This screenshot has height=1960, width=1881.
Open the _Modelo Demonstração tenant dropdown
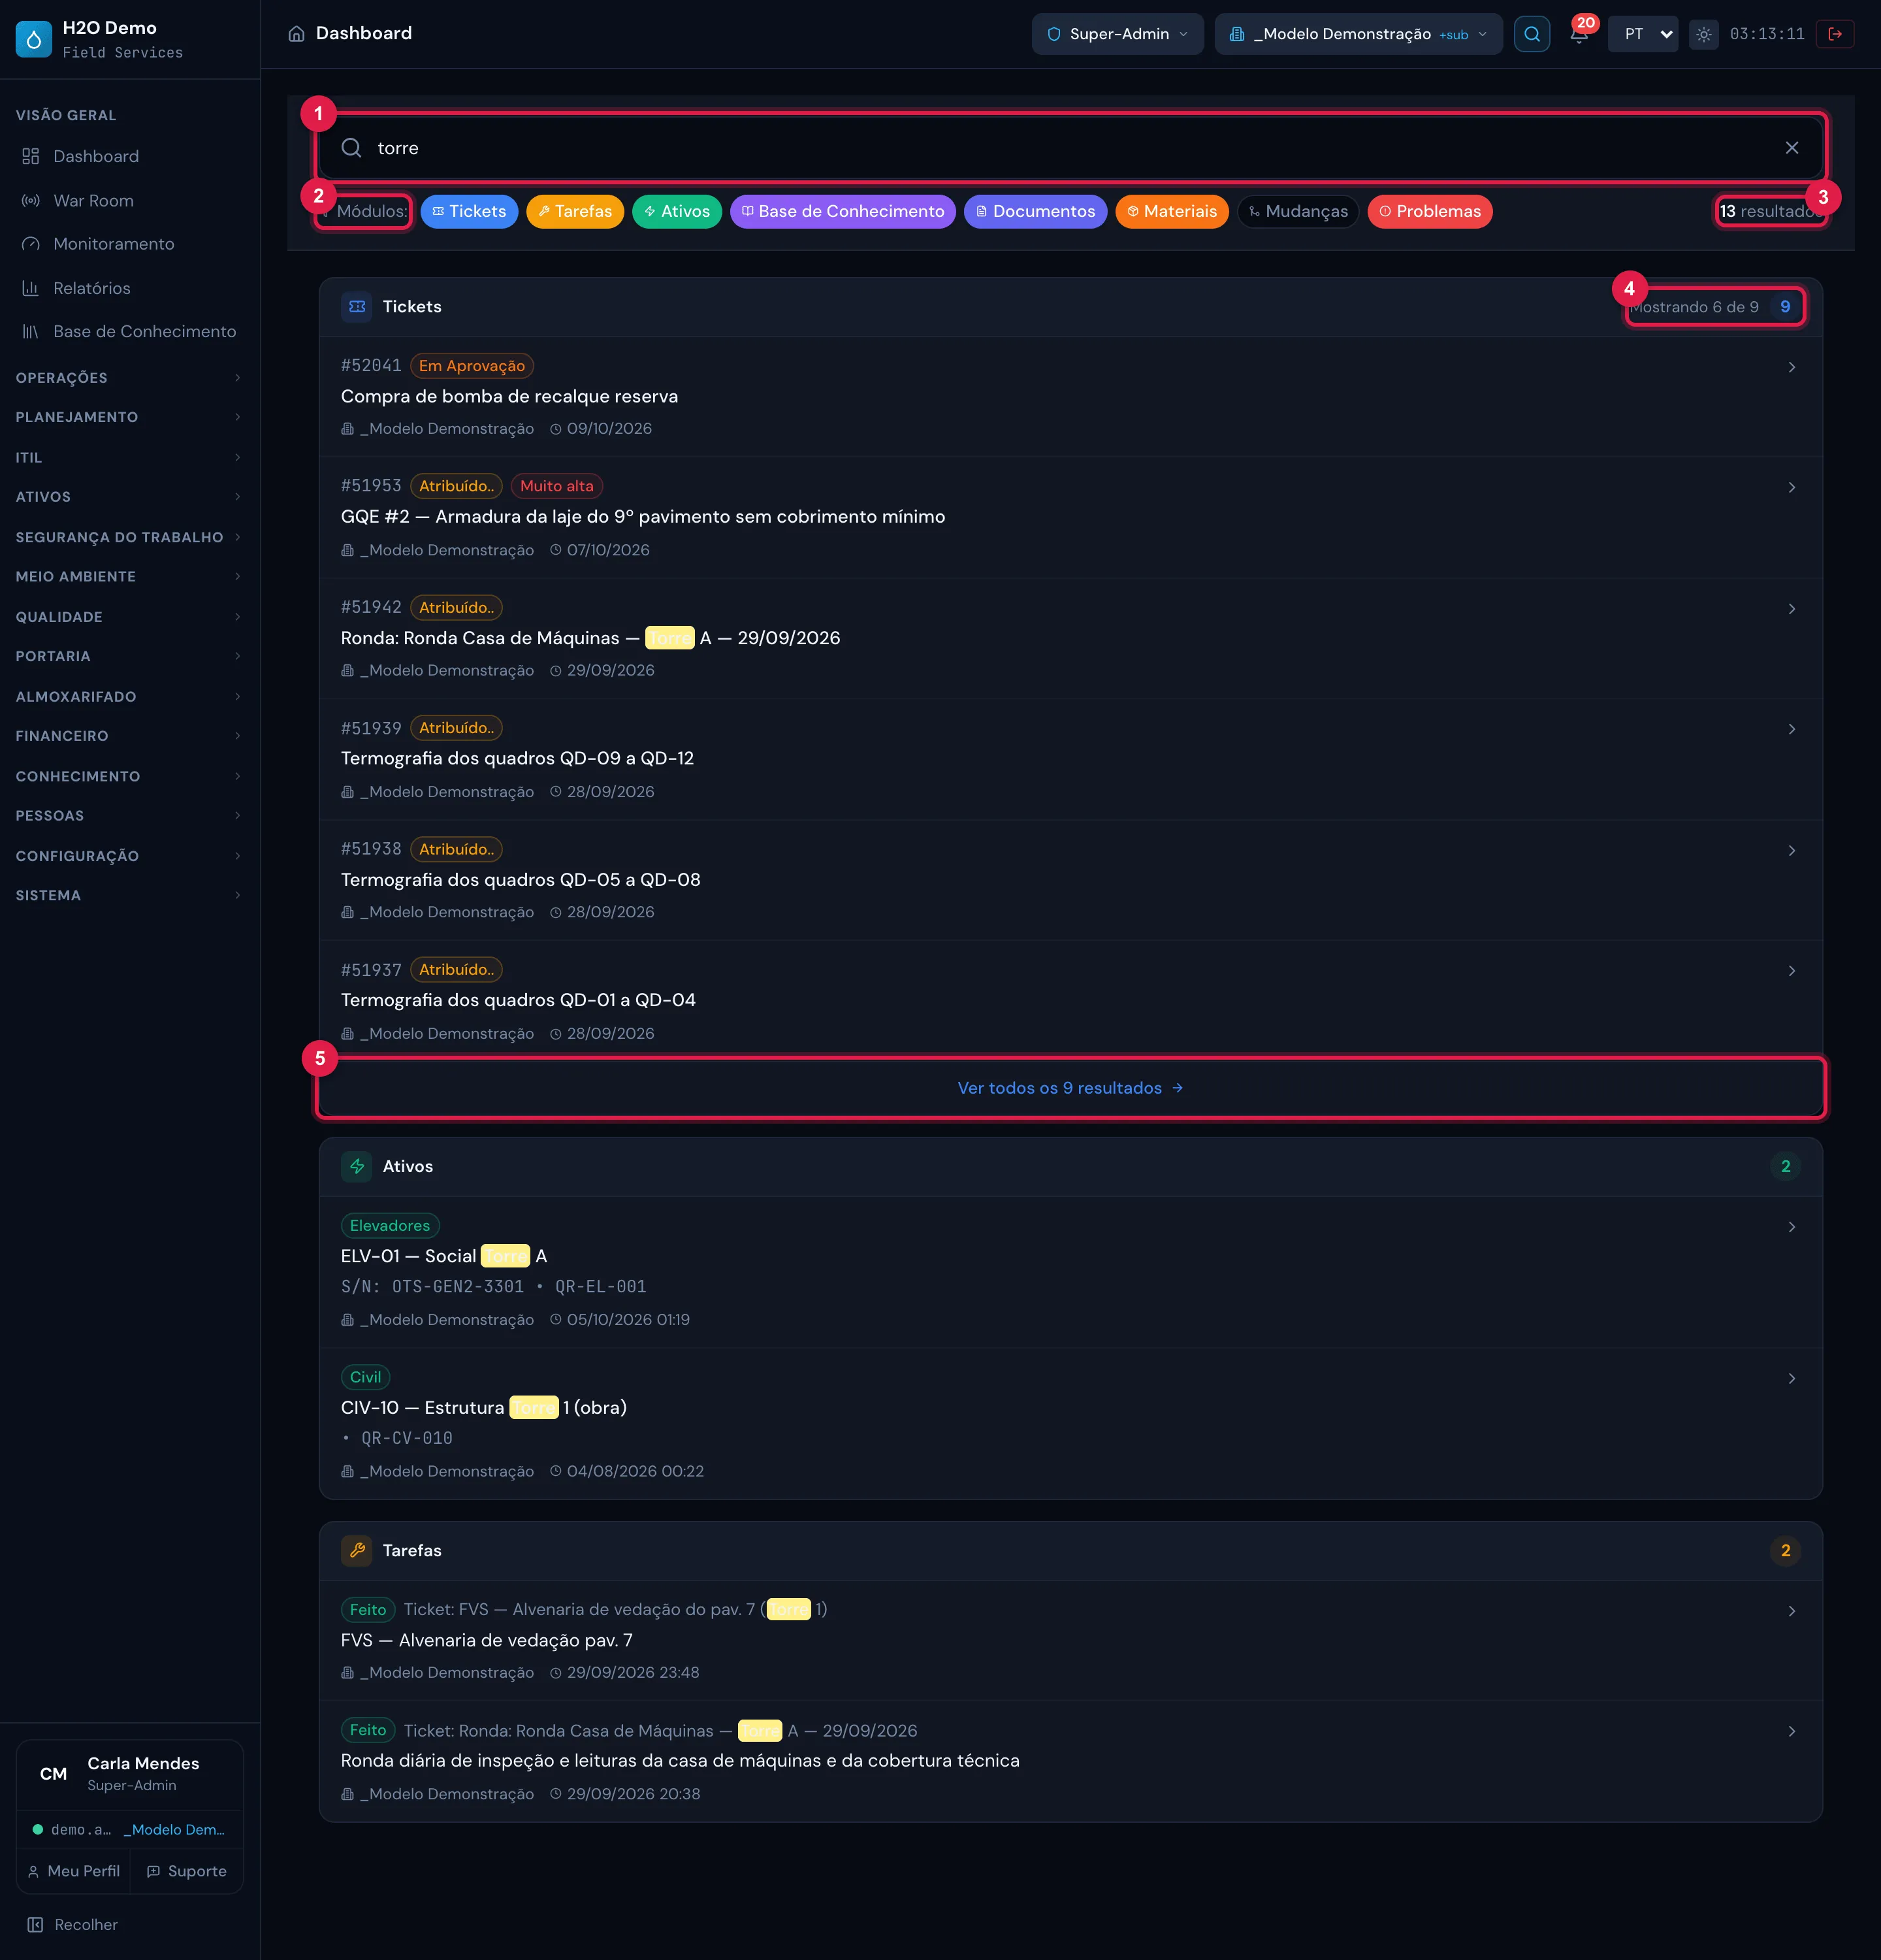(1358, 34)
